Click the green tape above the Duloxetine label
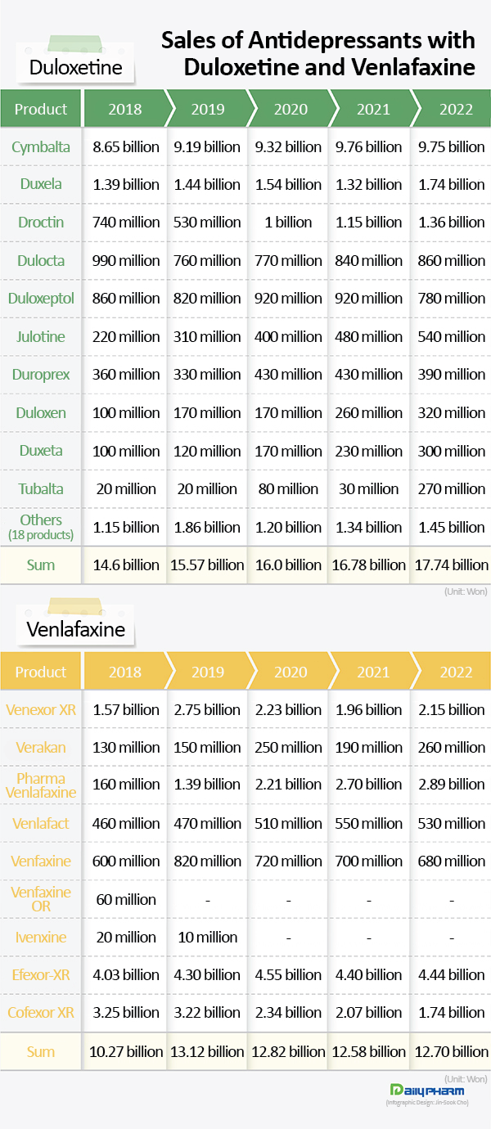 click(75, 44)
